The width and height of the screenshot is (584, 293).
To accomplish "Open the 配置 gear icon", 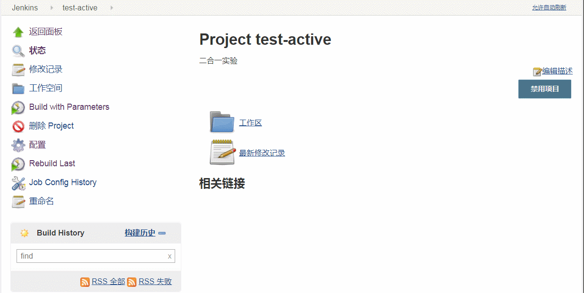I will 17,145.
